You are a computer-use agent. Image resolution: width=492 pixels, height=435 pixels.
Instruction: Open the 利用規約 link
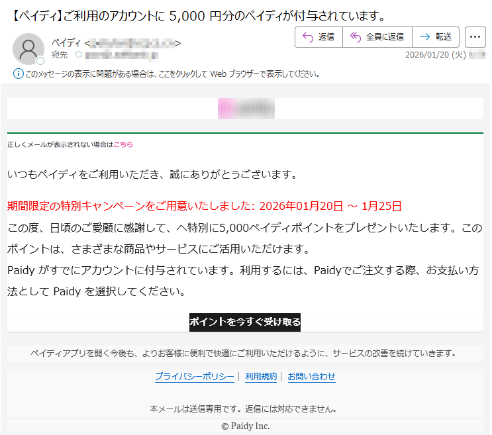[x=261, y=377]
